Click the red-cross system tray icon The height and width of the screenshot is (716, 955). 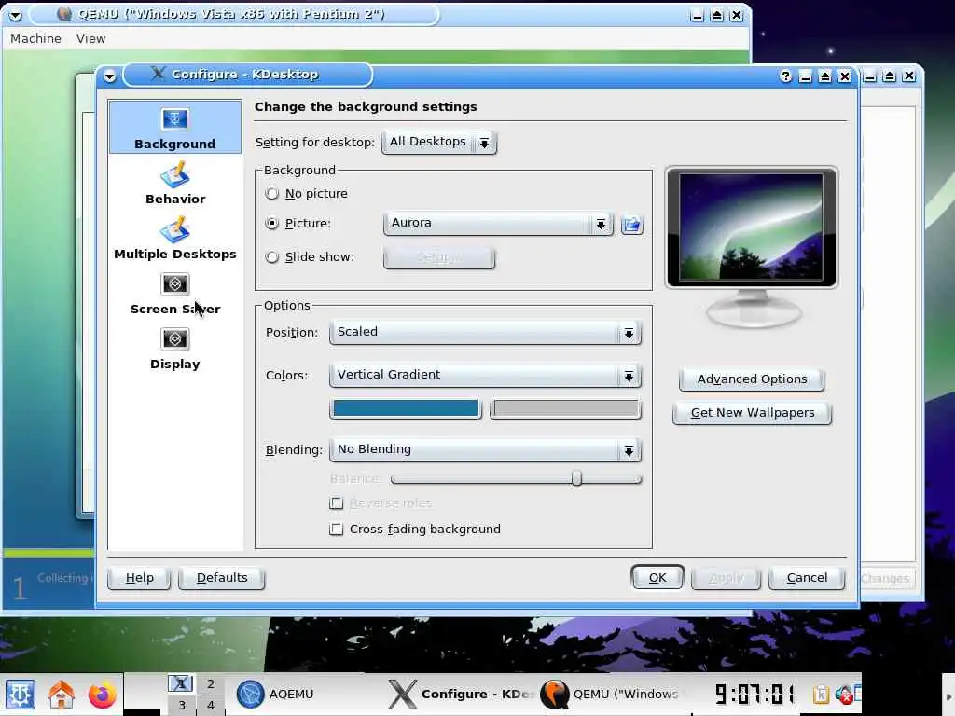844,695
